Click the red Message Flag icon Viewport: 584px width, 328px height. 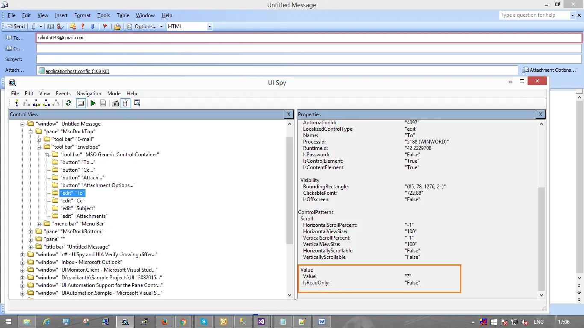click(x=105, y=26)
